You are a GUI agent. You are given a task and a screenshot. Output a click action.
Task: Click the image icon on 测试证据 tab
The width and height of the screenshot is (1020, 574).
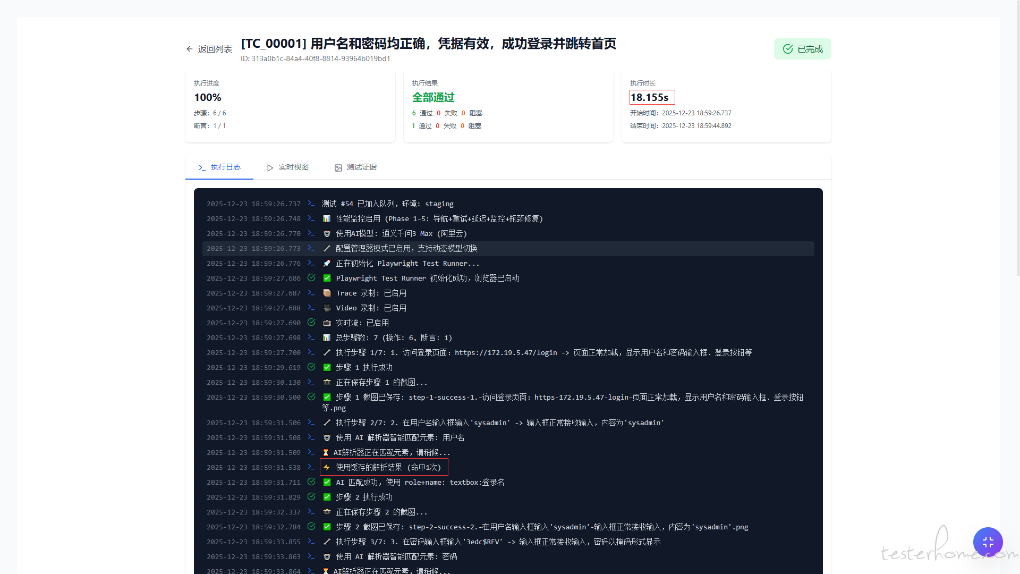click(338, 167)
